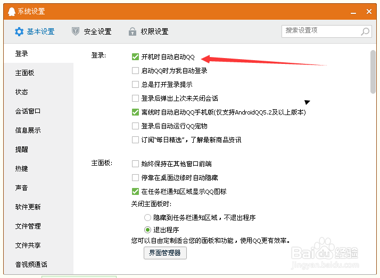
Task: Open 会话窗口 settings in sidebar
Action: [38, 111]
